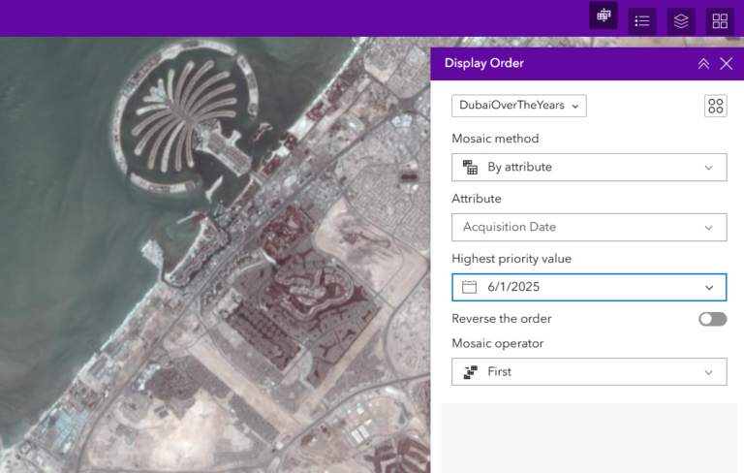Image resolution: width=744 pixels, height=473 pixels.
Task: Open the Layers widget icon
Action: coord(681,21)
